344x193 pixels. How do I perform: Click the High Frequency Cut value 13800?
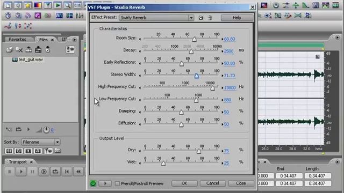coord(230,88)
